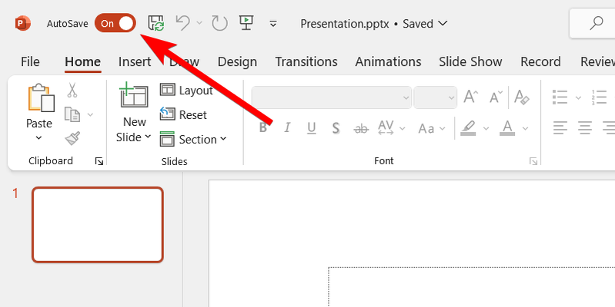615x307 pixels.
Task: Toggle Italic formatting
Action: [288, 128]
